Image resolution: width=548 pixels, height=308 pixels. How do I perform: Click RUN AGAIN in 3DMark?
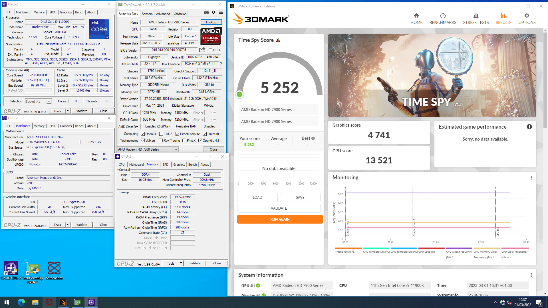[x=280, y=219]
